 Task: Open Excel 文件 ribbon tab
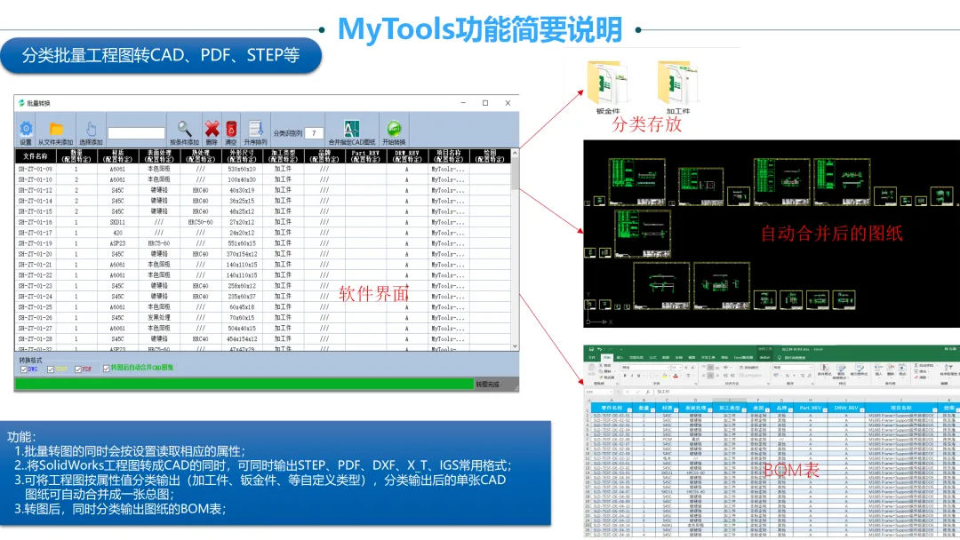(591, 358)
